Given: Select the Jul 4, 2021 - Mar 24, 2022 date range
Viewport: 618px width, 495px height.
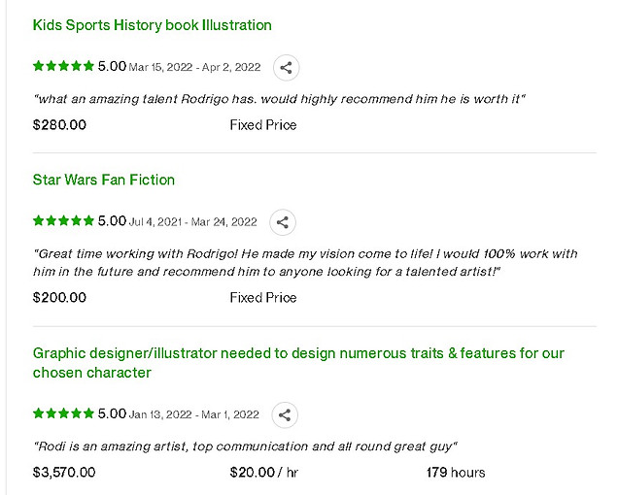Looking at the screenshot, I should click(x=193, y=222).
